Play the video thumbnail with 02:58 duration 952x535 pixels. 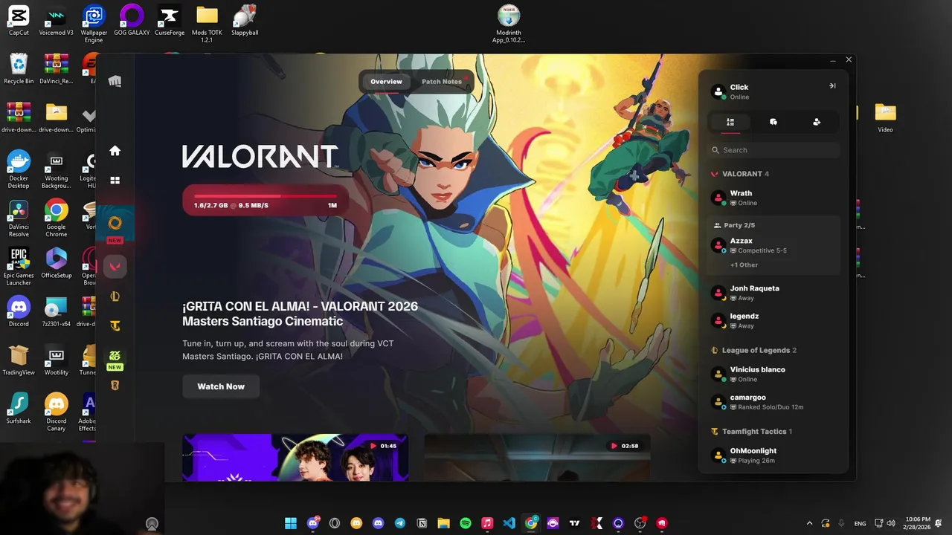(x=537, y=458)
